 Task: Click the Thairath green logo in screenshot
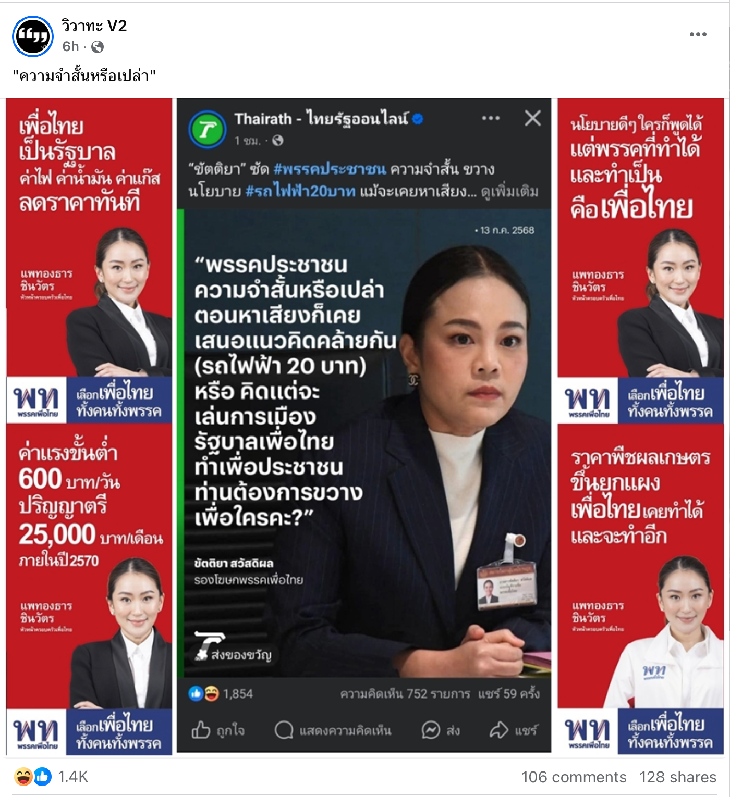click(x=208, y=129)
